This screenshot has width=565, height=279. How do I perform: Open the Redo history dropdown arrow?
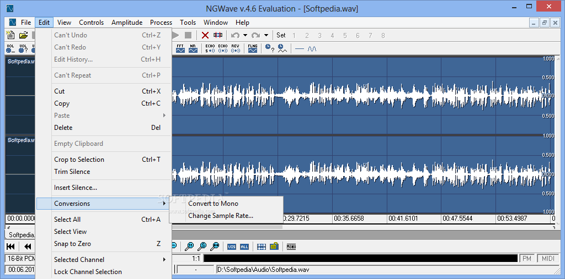click(x=266, y=35)
